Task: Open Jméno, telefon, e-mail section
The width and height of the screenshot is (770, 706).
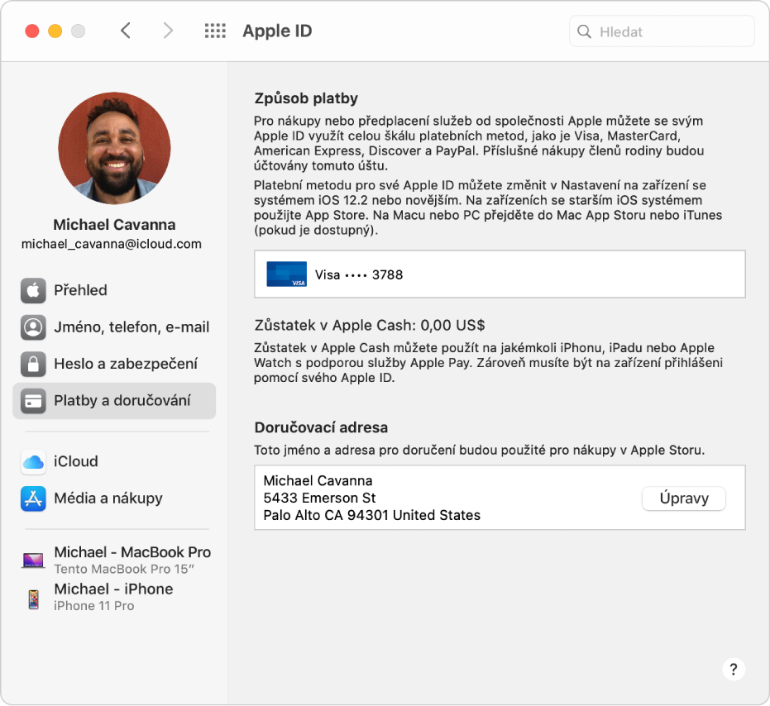Action: click(114, 327)
